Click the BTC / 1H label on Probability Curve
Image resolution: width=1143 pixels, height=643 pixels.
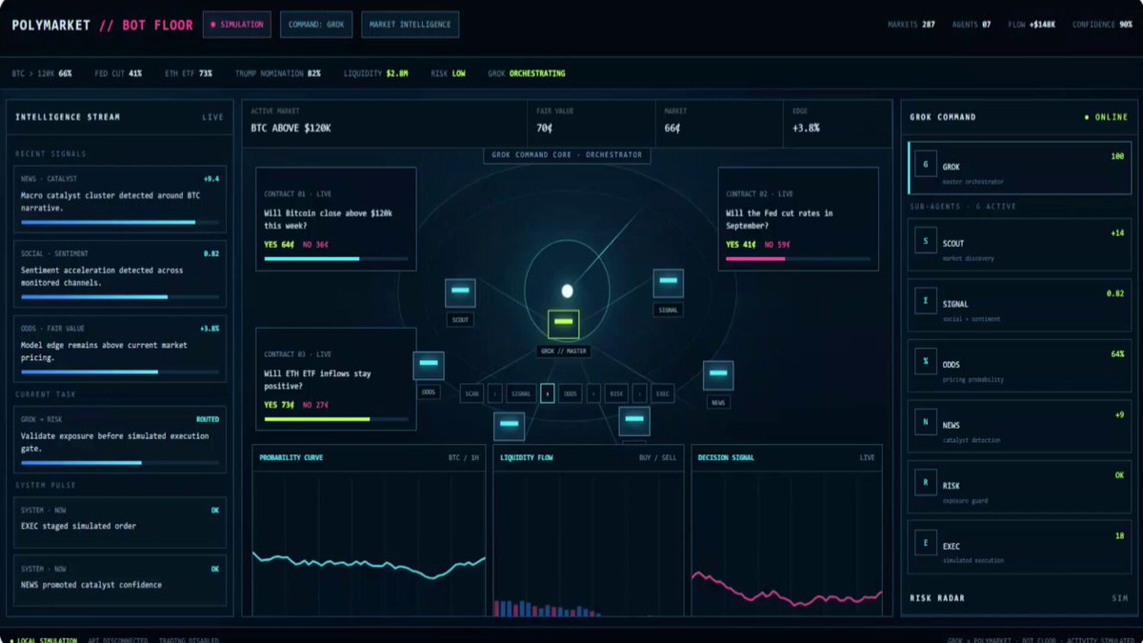(464, 457)
